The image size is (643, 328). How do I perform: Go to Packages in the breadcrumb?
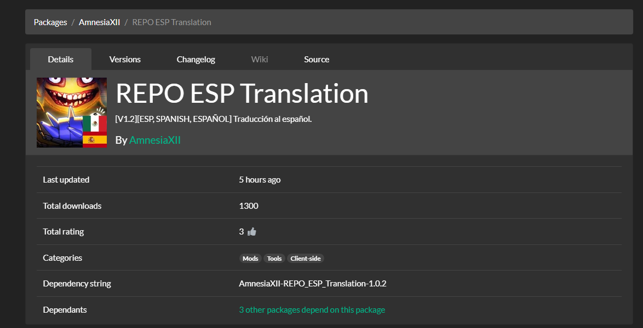coord(50,22)
